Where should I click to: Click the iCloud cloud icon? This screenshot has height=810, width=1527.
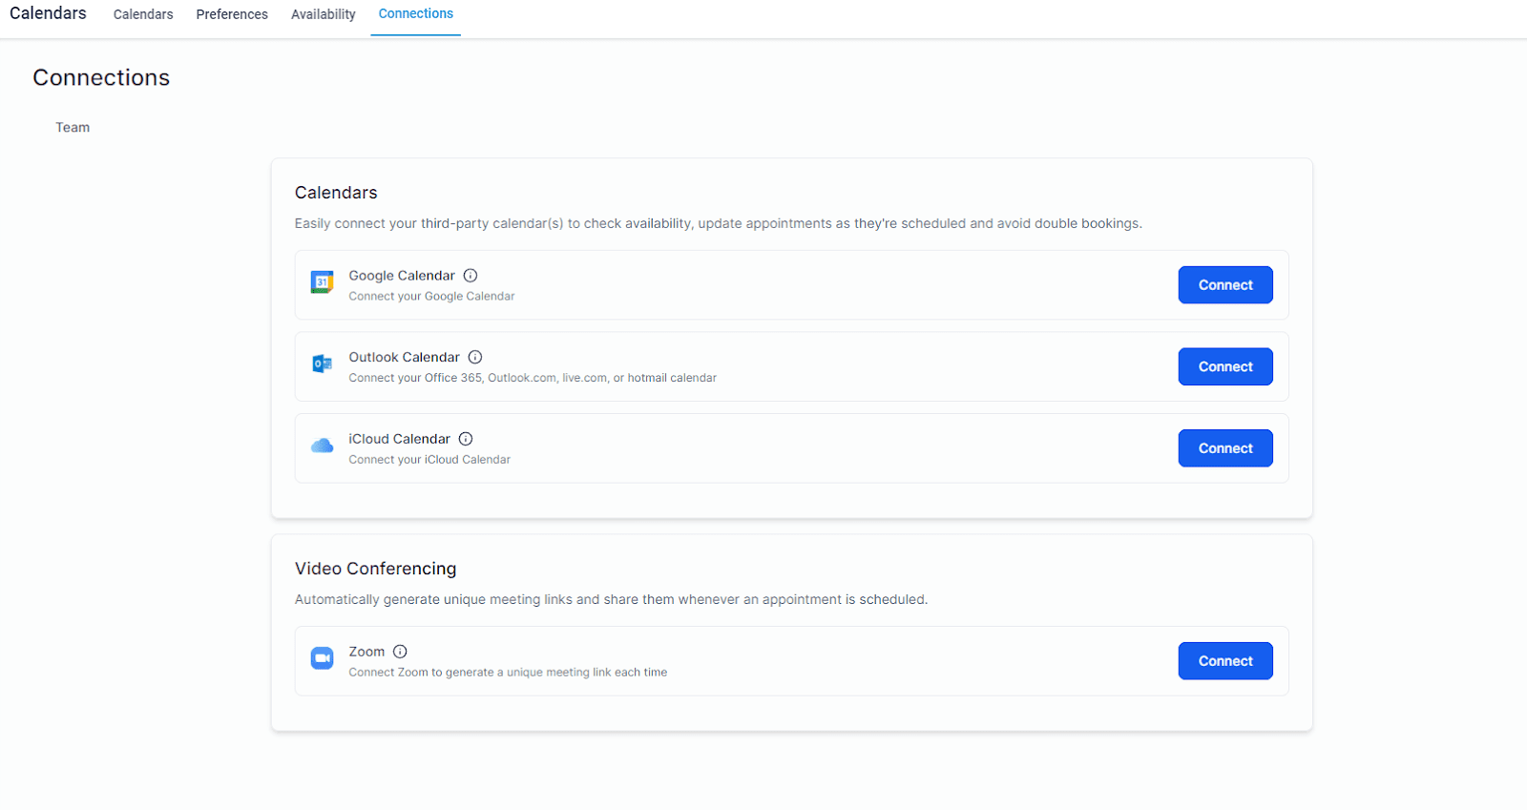[322, 446]
